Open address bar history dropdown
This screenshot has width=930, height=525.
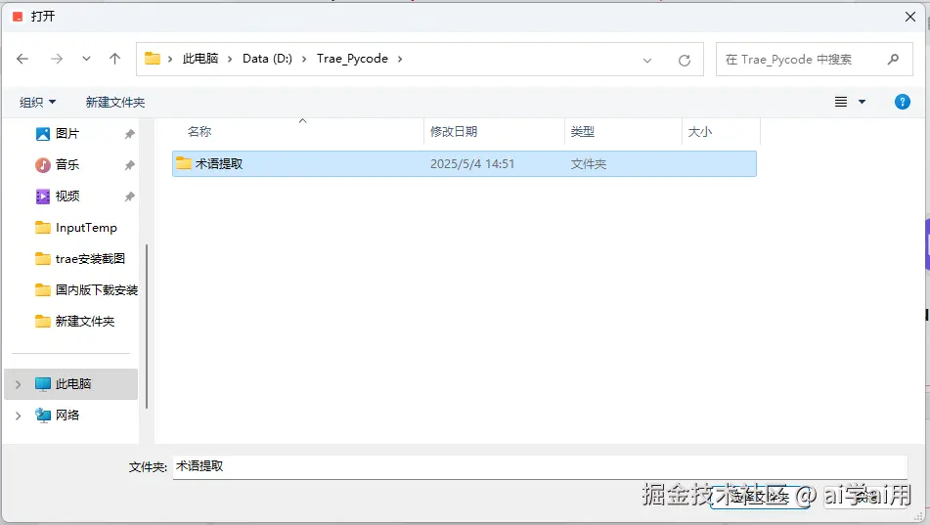(647, 60)
